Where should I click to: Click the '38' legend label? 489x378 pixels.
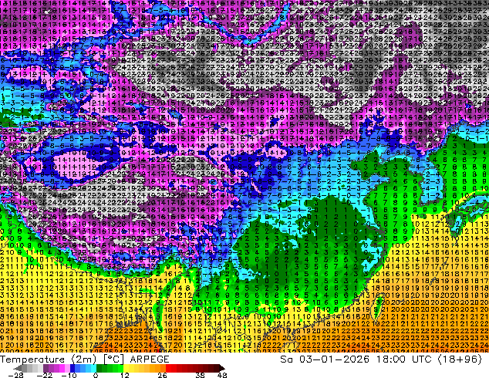tap(201, 375)
